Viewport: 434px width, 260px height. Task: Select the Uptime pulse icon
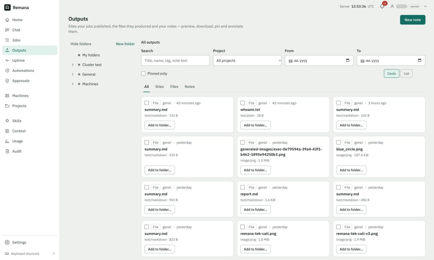[7, 60]
